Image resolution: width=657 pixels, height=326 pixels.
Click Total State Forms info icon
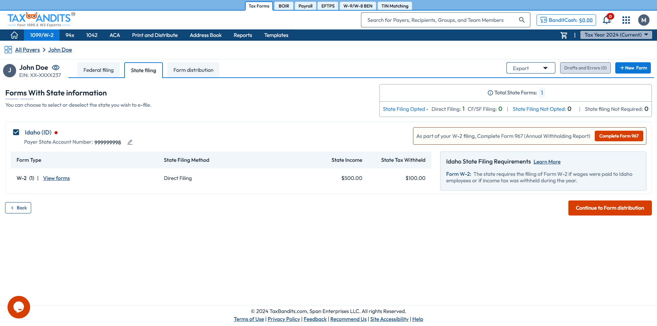click(x=490, y=93)
